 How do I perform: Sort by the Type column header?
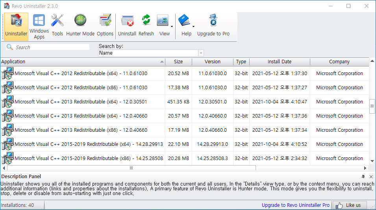pyautogui.click(x=241, y=61)
